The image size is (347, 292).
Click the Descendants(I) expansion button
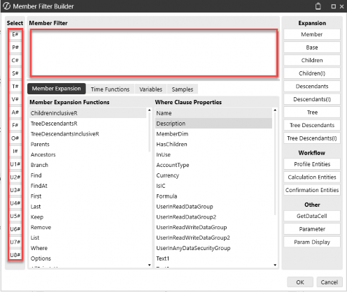pyautogui.click(x=312, y=99)
